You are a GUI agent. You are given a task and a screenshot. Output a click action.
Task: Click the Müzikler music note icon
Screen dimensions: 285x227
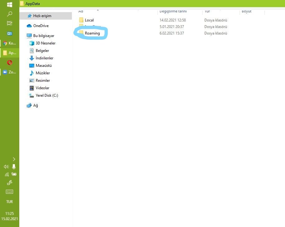coord(32,73)
